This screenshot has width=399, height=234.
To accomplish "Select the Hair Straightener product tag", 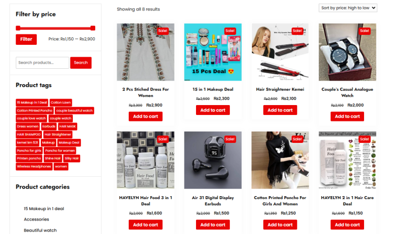I will pos(58,134).
